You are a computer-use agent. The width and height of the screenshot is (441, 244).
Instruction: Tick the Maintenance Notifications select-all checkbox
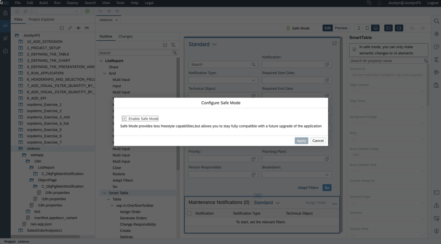(189, 213)
